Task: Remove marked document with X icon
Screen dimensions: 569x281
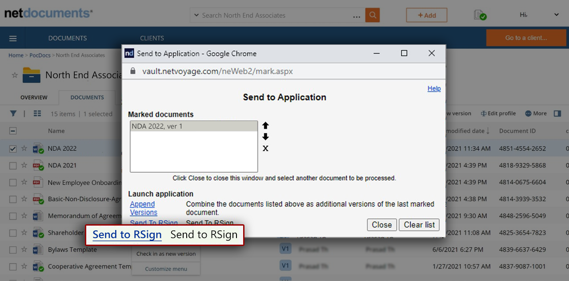Action: point(265,148)
